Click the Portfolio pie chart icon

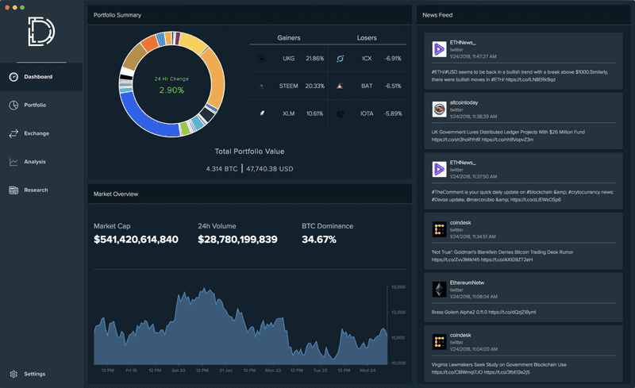[x=13, y=106]
